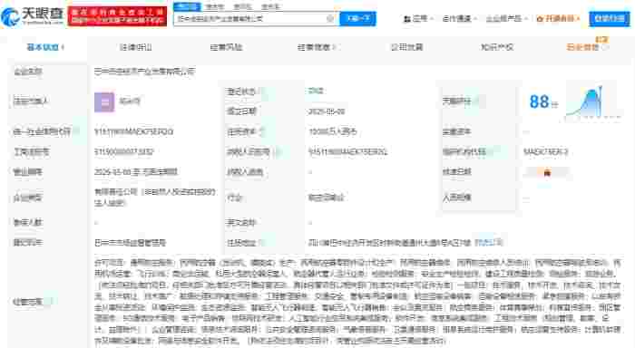Open the 公司发展 section tab
The image size is (635, 348).
406,47
